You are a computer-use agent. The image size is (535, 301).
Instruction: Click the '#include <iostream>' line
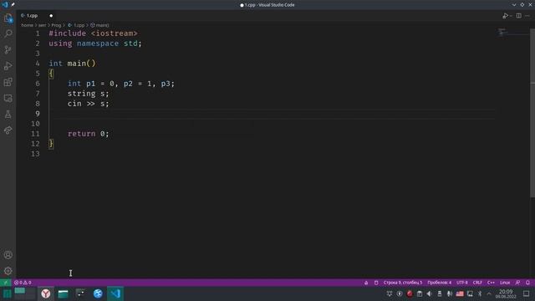(x=93, y=33)
